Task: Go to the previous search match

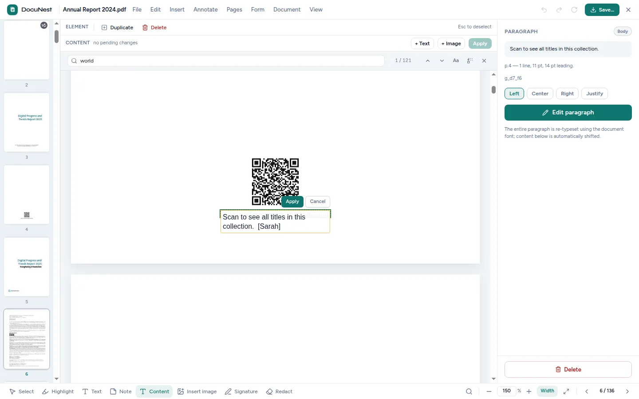Action: coord(428,61)
